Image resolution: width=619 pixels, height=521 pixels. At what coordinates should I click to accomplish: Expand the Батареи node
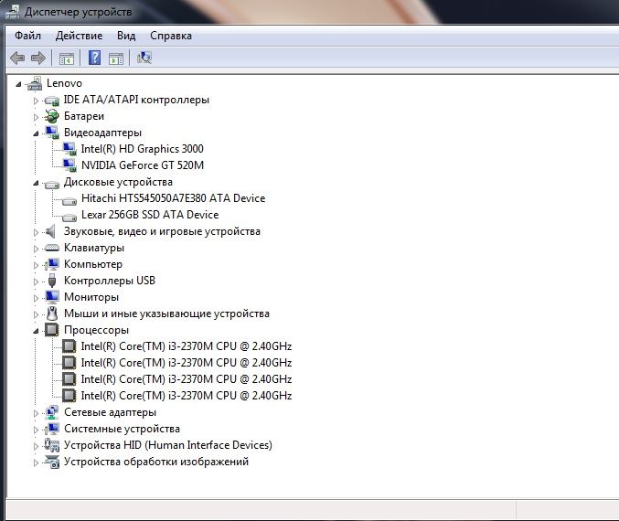36,117
